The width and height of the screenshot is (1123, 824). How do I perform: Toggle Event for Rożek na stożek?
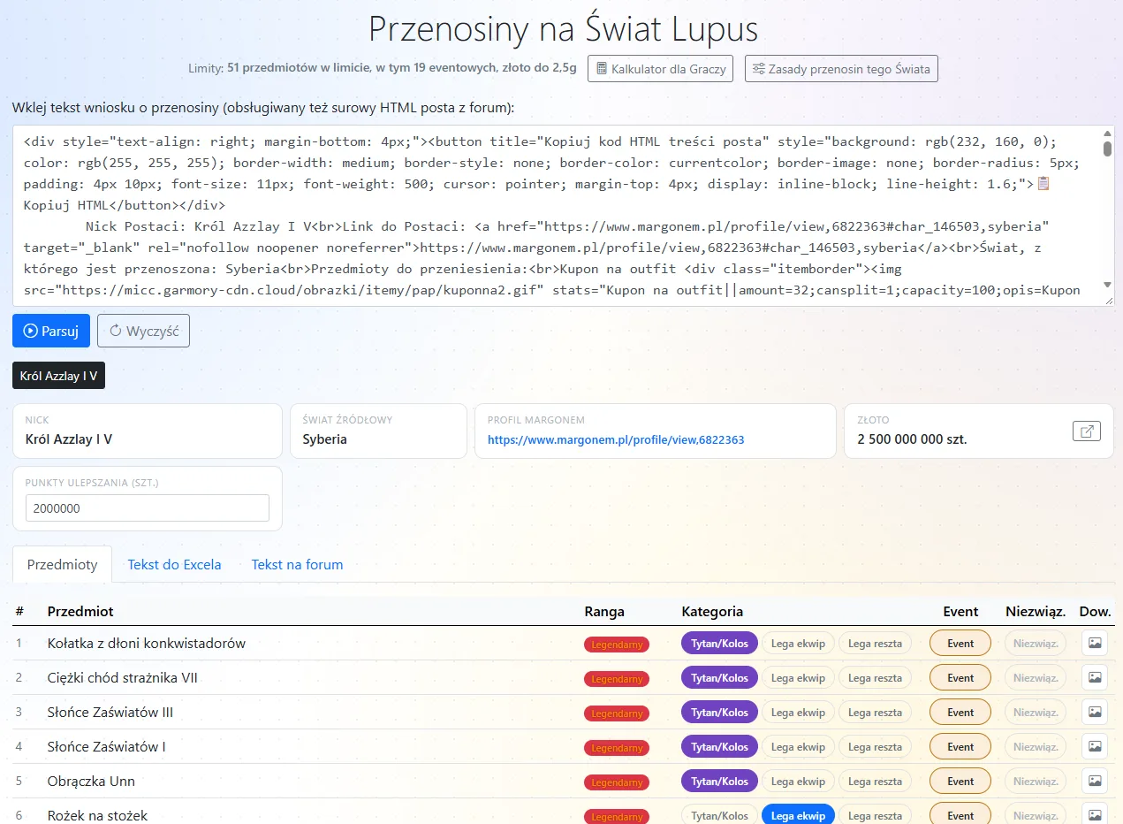pyautogui.click(x=960, y=815)
